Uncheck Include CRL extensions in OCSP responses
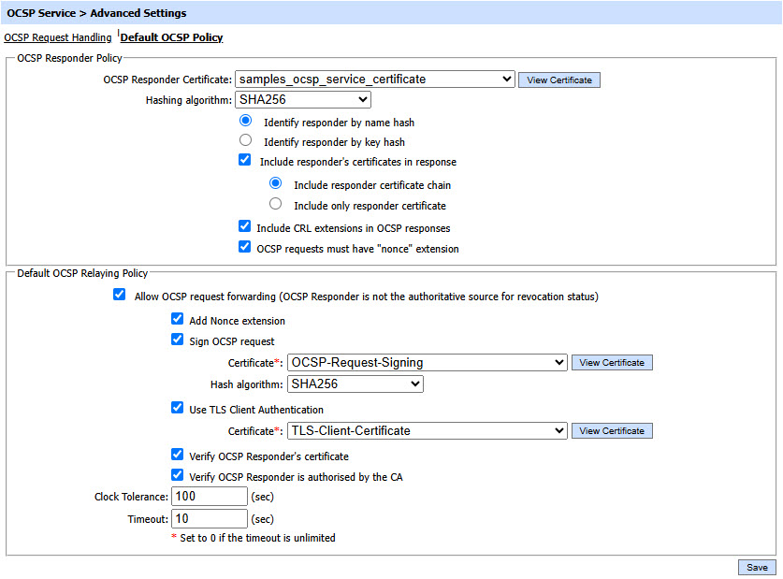The width and height of the screenshot is (783, 579). (245, 226)
